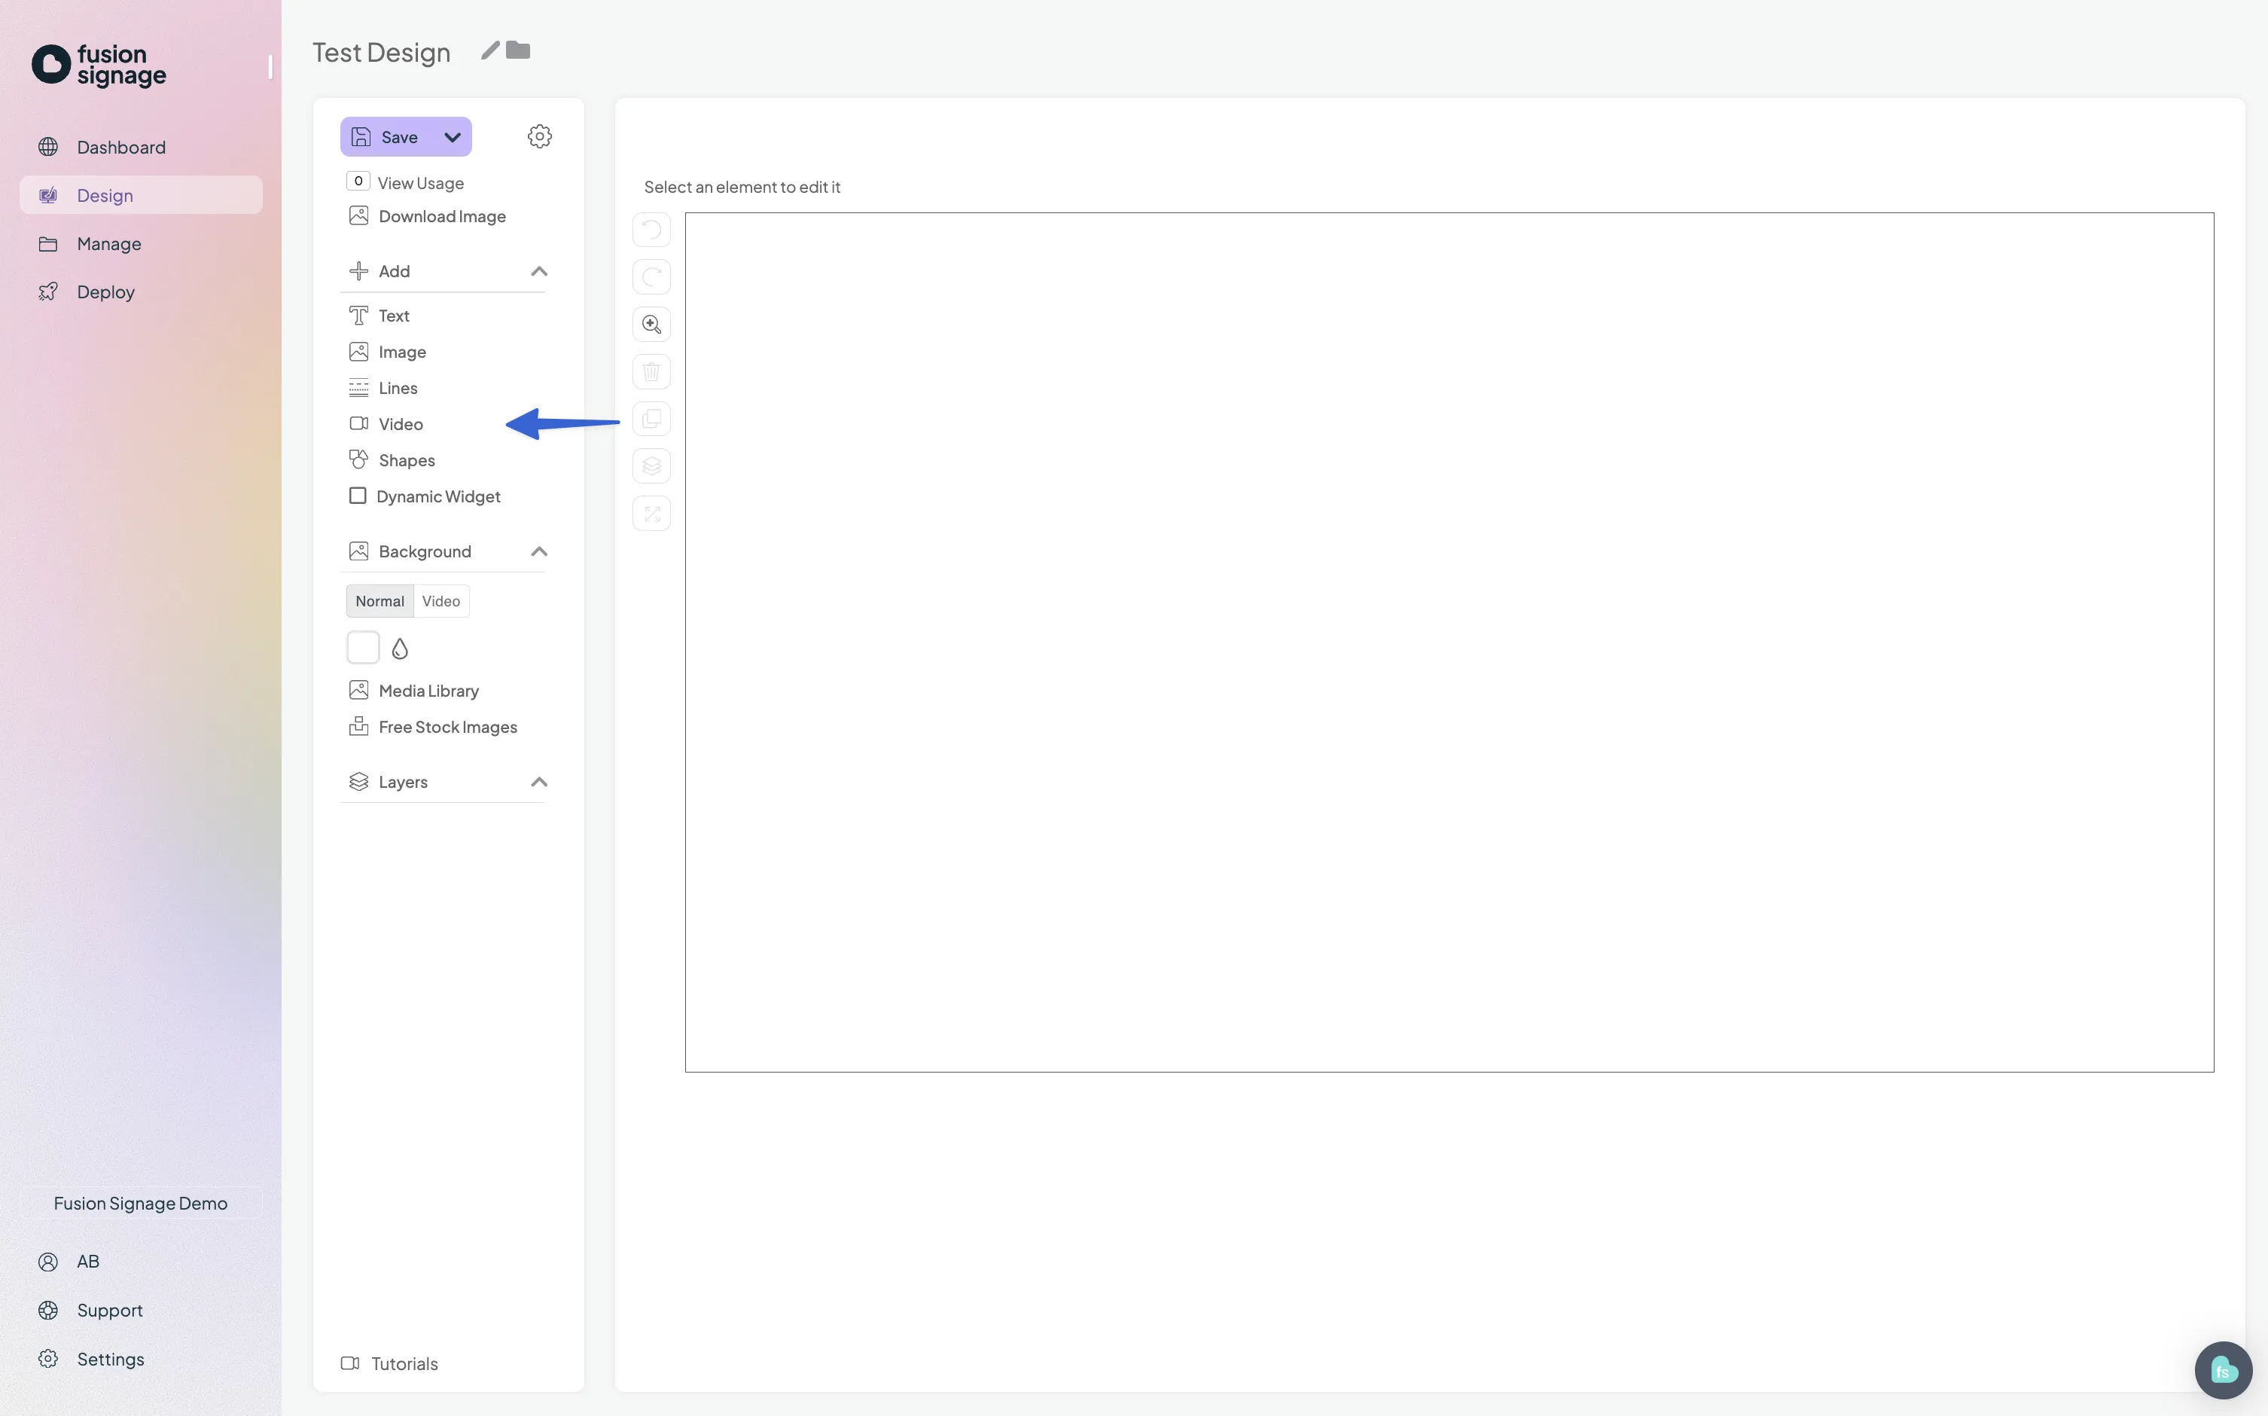Open the Design menu item
2268x1416 pixels.
click(140, 195)
